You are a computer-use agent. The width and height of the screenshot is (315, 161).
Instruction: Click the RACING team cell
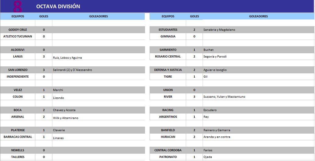[168, 110]
